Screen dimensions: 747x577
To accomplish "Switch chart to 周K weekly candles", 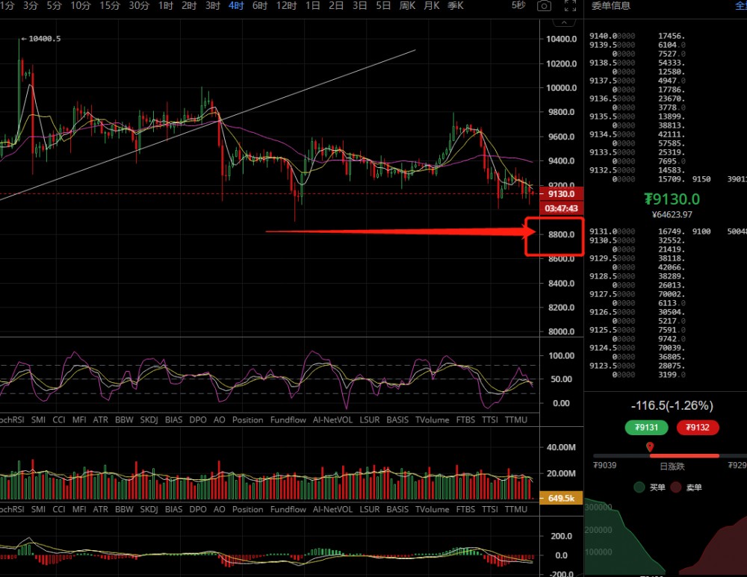I will 407,5.
